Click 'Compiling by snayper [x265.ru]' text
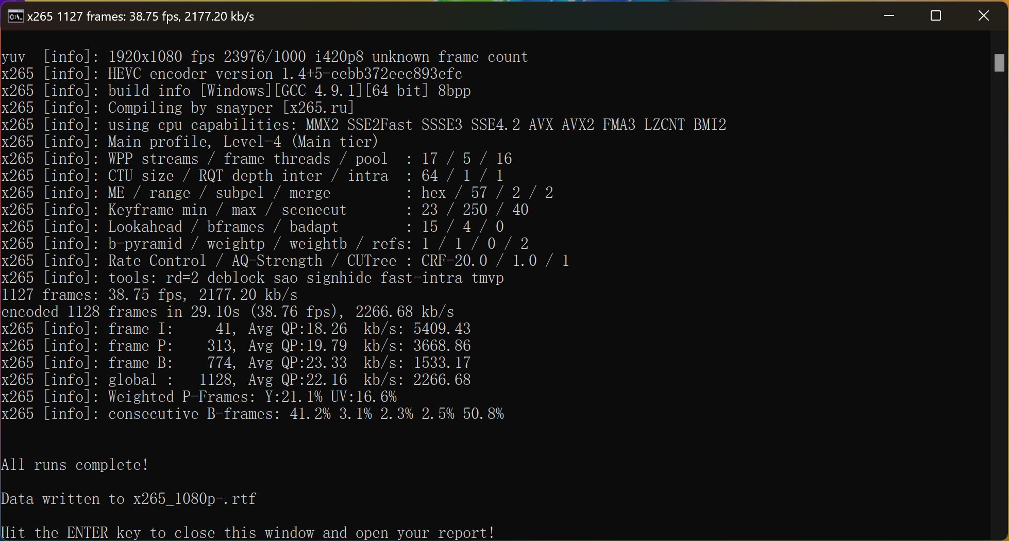The height and width of the screenshot is (541, 1009). (x=231, y=108)
